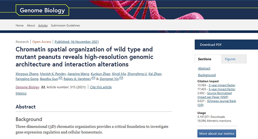Open the 2-year Impact Factor link
258x139 pixels.
coord(222,85)
